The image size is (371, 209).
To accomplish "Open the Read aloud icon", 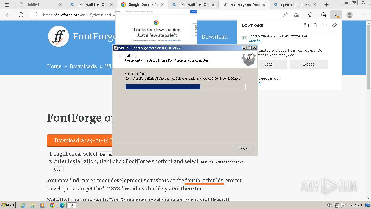I will (x=285, y=15).
